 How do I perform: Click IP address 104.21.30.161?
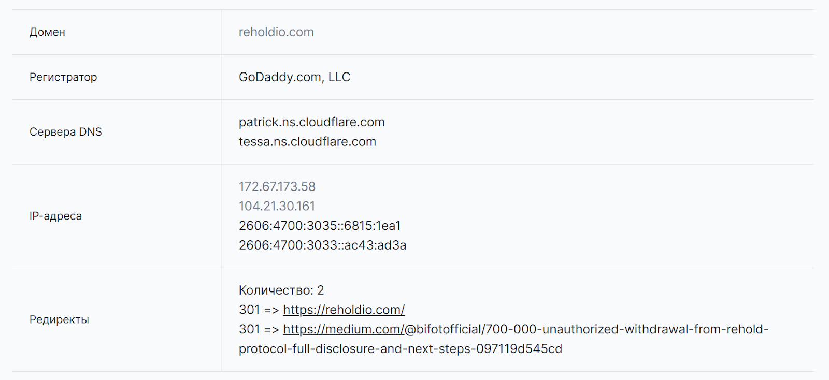click(x=277, y=206)
